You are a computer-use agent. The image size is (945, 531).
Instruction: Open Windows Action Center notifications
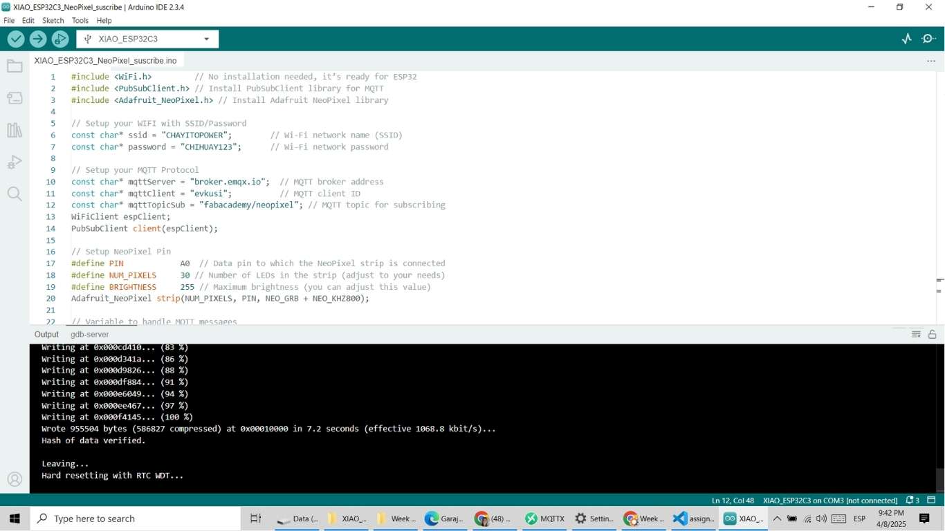pos(924,519)
